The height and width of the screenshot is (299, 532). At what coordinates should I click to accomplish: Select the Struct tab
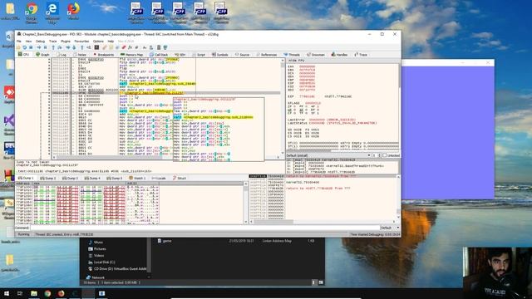(180, 178)
